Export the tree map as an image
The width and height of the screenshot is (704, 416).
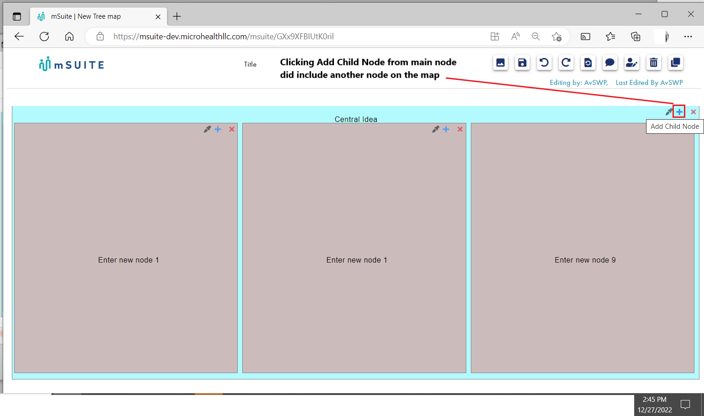tap(500, 63)
